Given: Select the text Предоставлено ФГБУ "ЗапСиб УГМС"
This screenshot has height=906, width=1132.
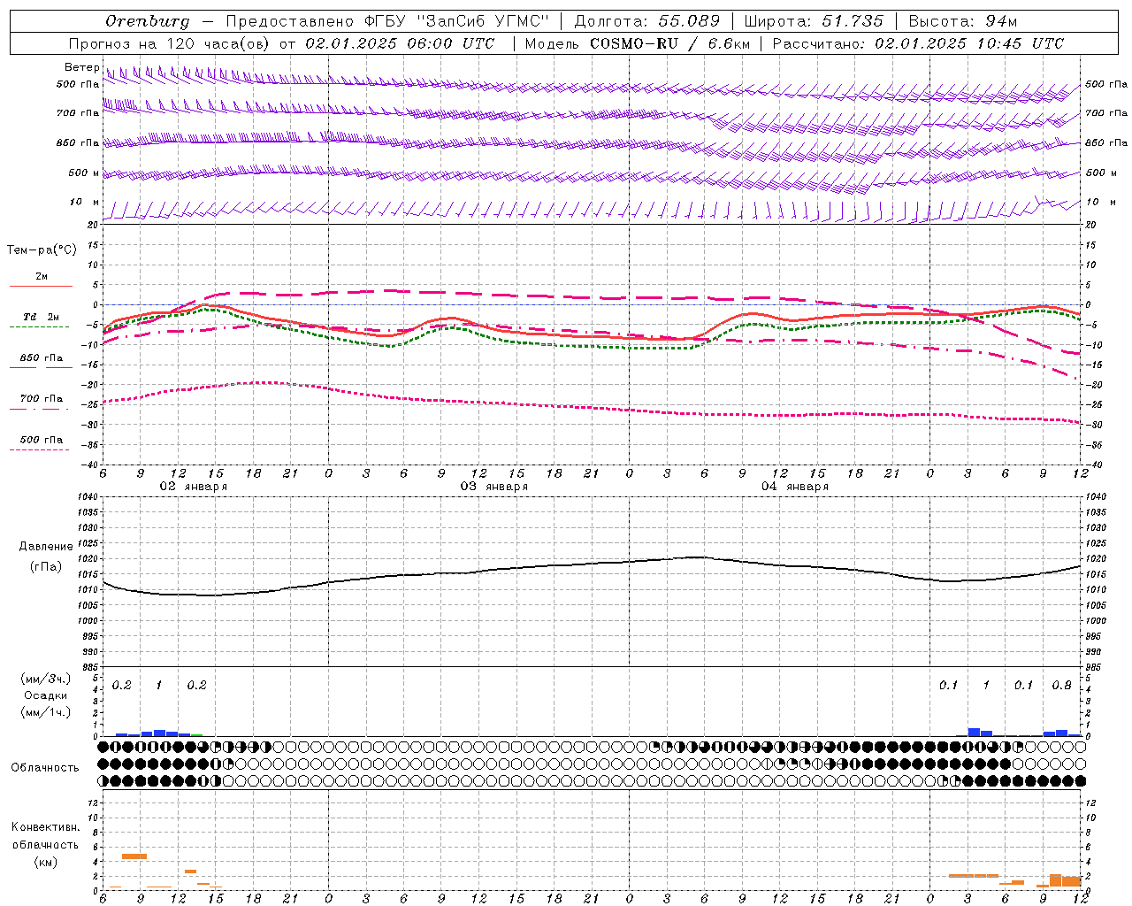Looking at the screenshot, I should pos(387,21).
